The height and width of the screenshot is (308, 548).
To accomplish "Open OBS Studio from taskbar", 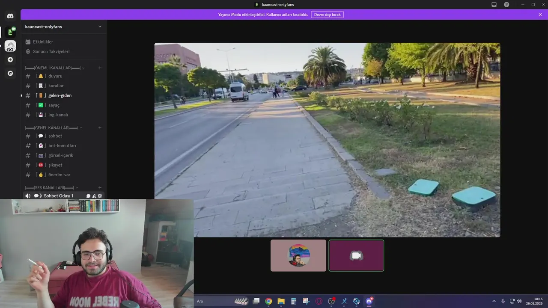I will coord(331,301).
